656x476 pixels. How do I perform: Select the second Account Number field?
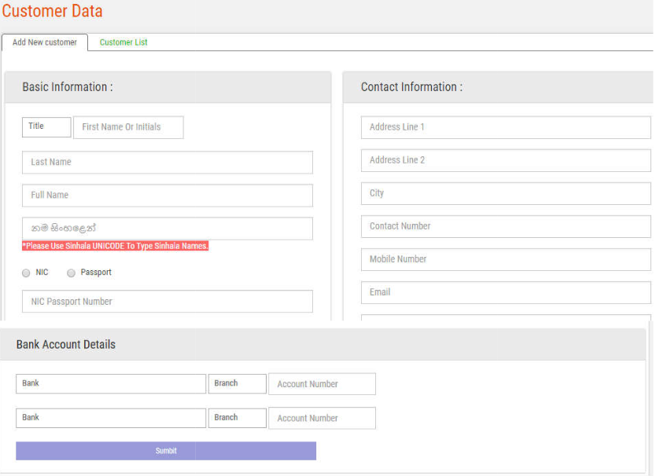click(x=322, y=418)
